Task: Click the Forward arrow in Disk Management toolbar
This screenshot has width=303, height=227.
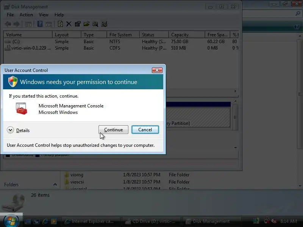Action: 16,24
